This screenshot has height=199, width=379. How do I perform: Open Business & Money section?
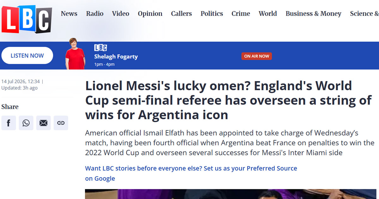(313, 14)
